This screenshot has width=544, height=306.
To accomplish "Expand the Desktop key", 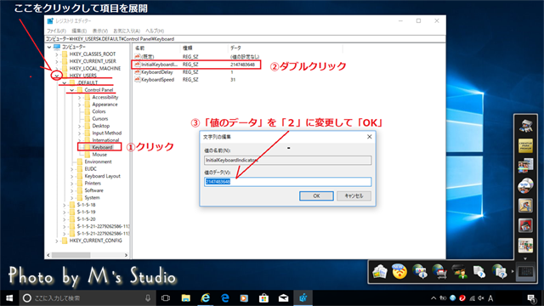I will tap(79, 126).
